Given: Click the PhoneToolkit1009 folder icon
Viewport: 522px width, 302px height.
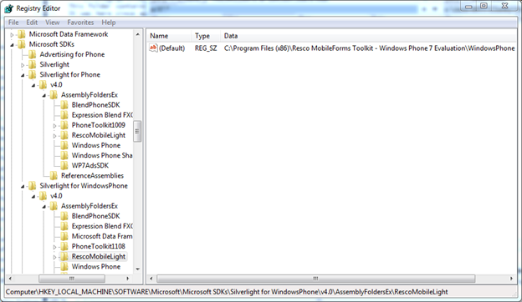Looking at the screenshot, I should (64, 125).
